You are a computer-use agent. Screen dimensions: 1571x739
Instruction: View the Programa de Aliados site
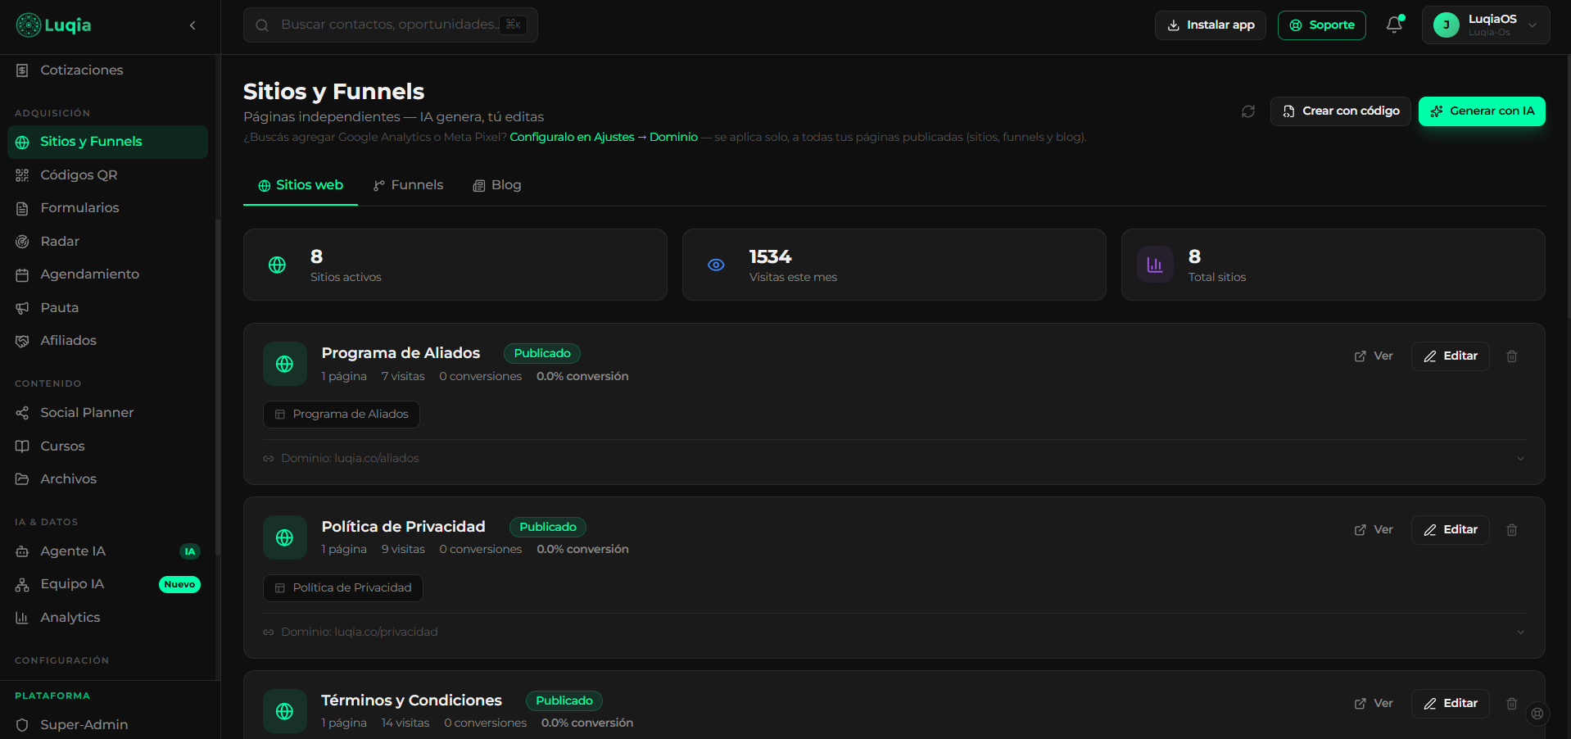1374,356
